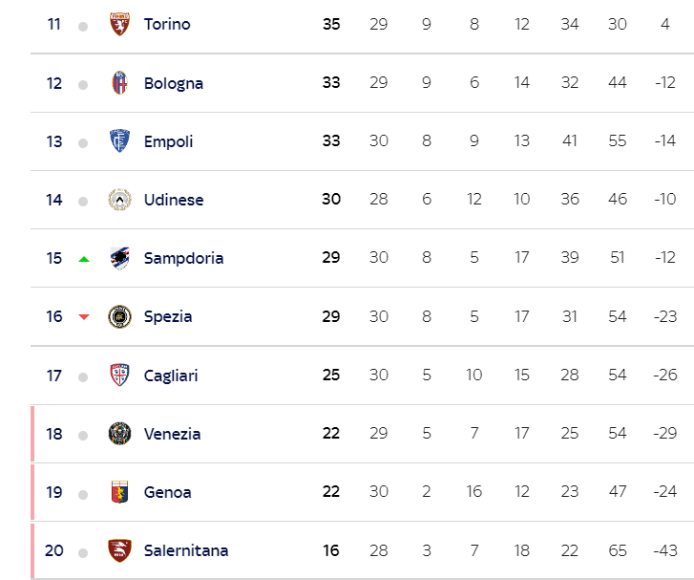The height and width of the screenshot is (580, 694).
Task: Click the Torino club crest icon
Action: pos(119,25)
